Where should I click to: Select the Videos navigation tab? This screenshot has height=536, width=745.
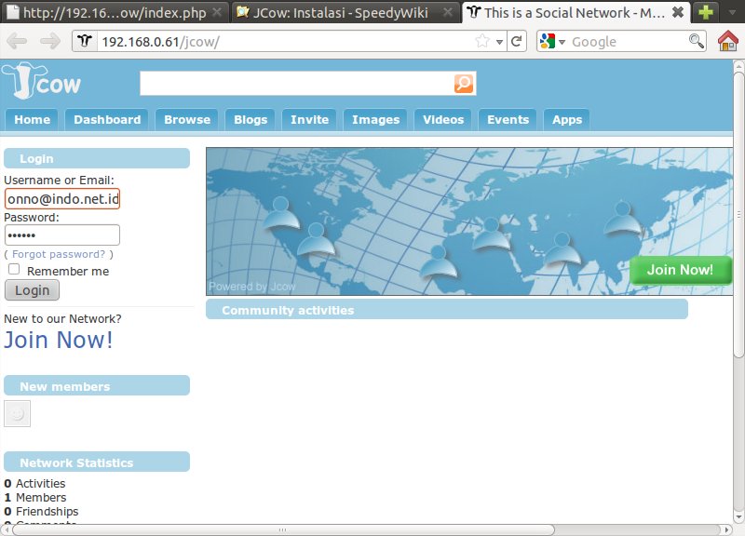[443, 119]
